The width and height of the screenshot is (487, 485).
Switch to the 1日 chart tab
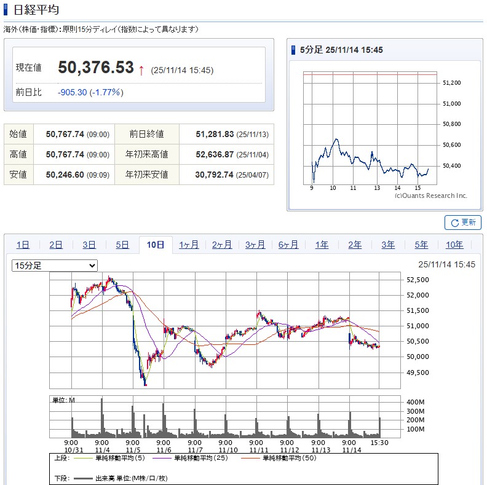point(23,245)
